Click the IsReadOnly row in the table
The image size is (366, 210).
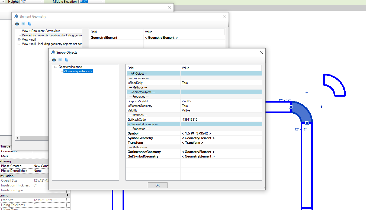point(194,83)
